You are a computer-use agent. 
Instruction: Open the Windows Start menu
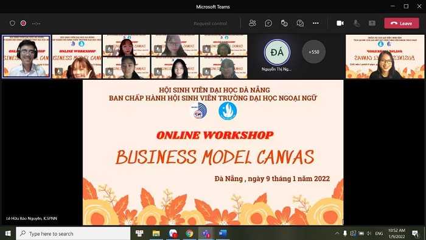pyautogui.click(x=7, y=233)
